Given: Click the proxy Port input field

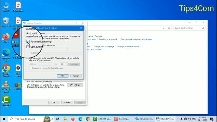Looking at the screenshot, I should pyautogui.click(x=64, y=64).
